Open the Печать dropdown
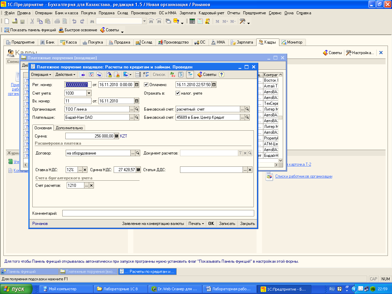 tap(196, 224)
